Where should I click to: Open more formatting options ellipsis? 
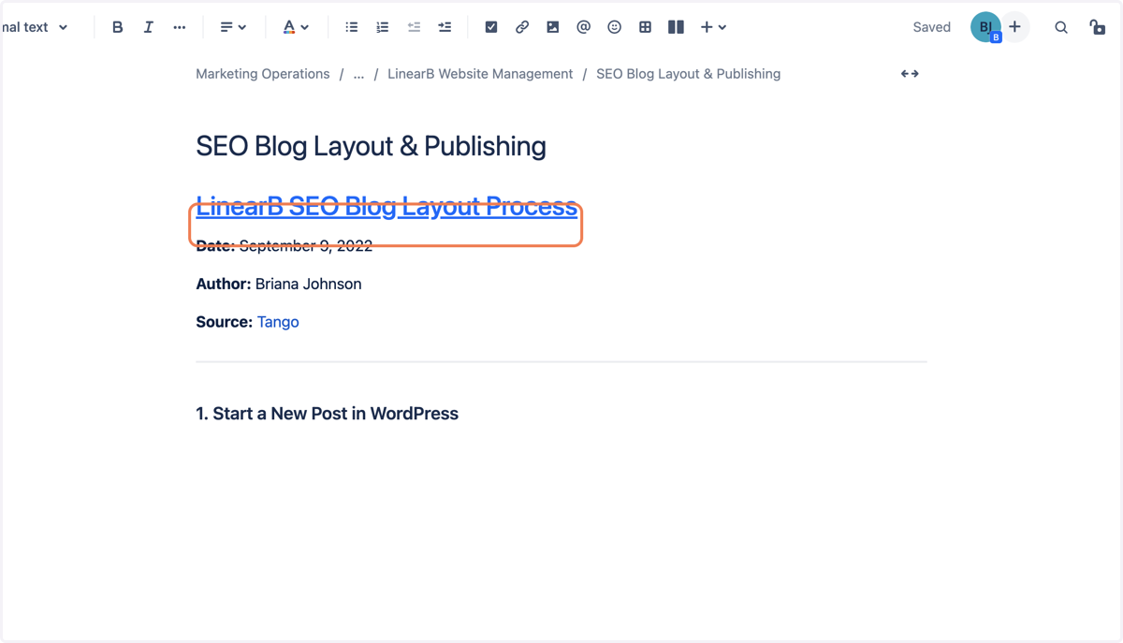coord(180,27)
